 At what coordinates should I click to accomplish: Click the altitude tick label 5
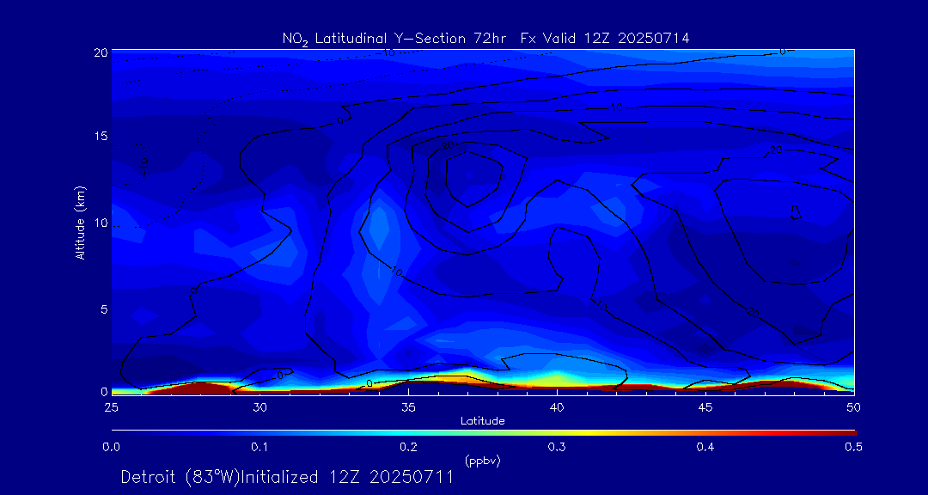click(x=104, y=309)
